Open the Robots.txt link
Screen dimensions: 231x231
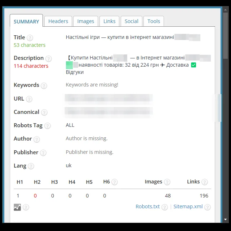point(148,206)
